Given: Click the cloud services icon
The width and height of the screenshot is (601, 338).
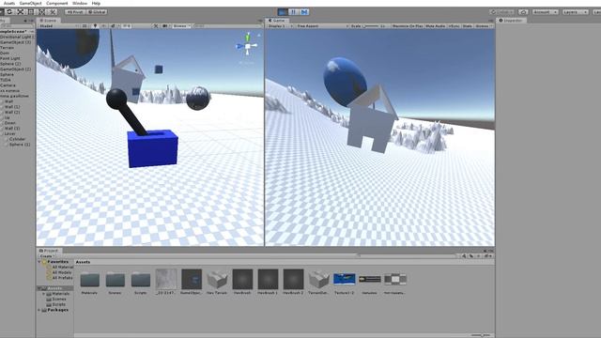Looking at the screenshot, I should click(523, 12).
